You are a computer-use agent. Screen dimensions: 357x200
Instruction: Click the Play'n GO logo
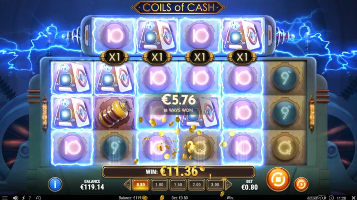click(316, 198)
